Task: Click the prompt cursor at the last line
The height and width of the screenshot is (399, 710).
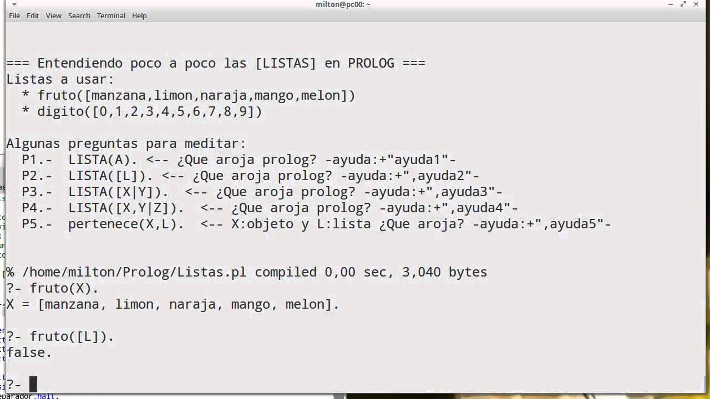Action: click(x=33, y=383)
